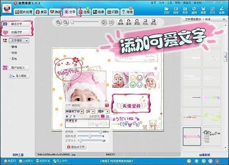229x165 pixels.
Task: Expand the 文字模板 dropdown
Action: tap(19, 41)
